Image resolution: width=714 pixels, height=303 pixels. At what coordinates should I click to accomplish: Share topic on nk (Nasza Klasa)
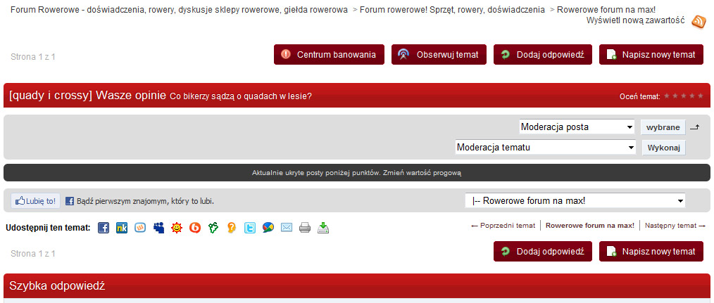click(x=122, y=228)
